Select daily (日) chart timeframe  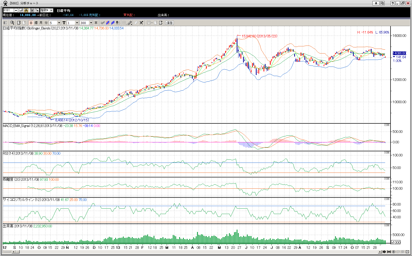31,23
